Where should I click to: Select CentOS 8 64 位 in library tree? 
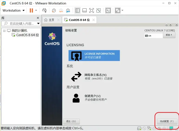pyautogui.click(x=27, y=35)
